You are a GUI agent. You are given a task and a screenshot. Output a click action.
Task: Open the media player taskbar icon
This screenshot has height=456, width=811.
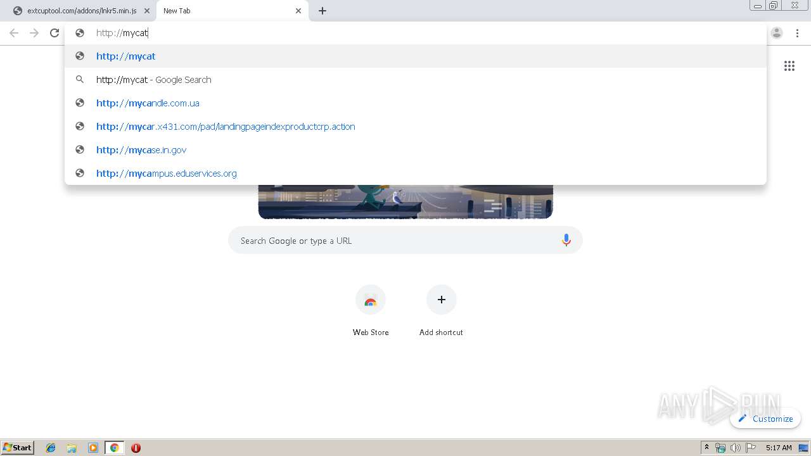93,448
